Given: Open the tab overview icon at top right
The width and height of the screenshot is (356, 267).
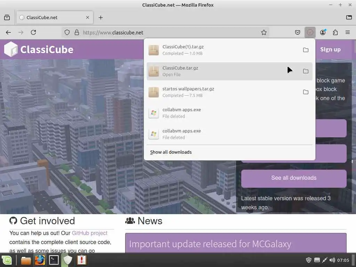Looking at the screenshot, I should tap(349, 17).
